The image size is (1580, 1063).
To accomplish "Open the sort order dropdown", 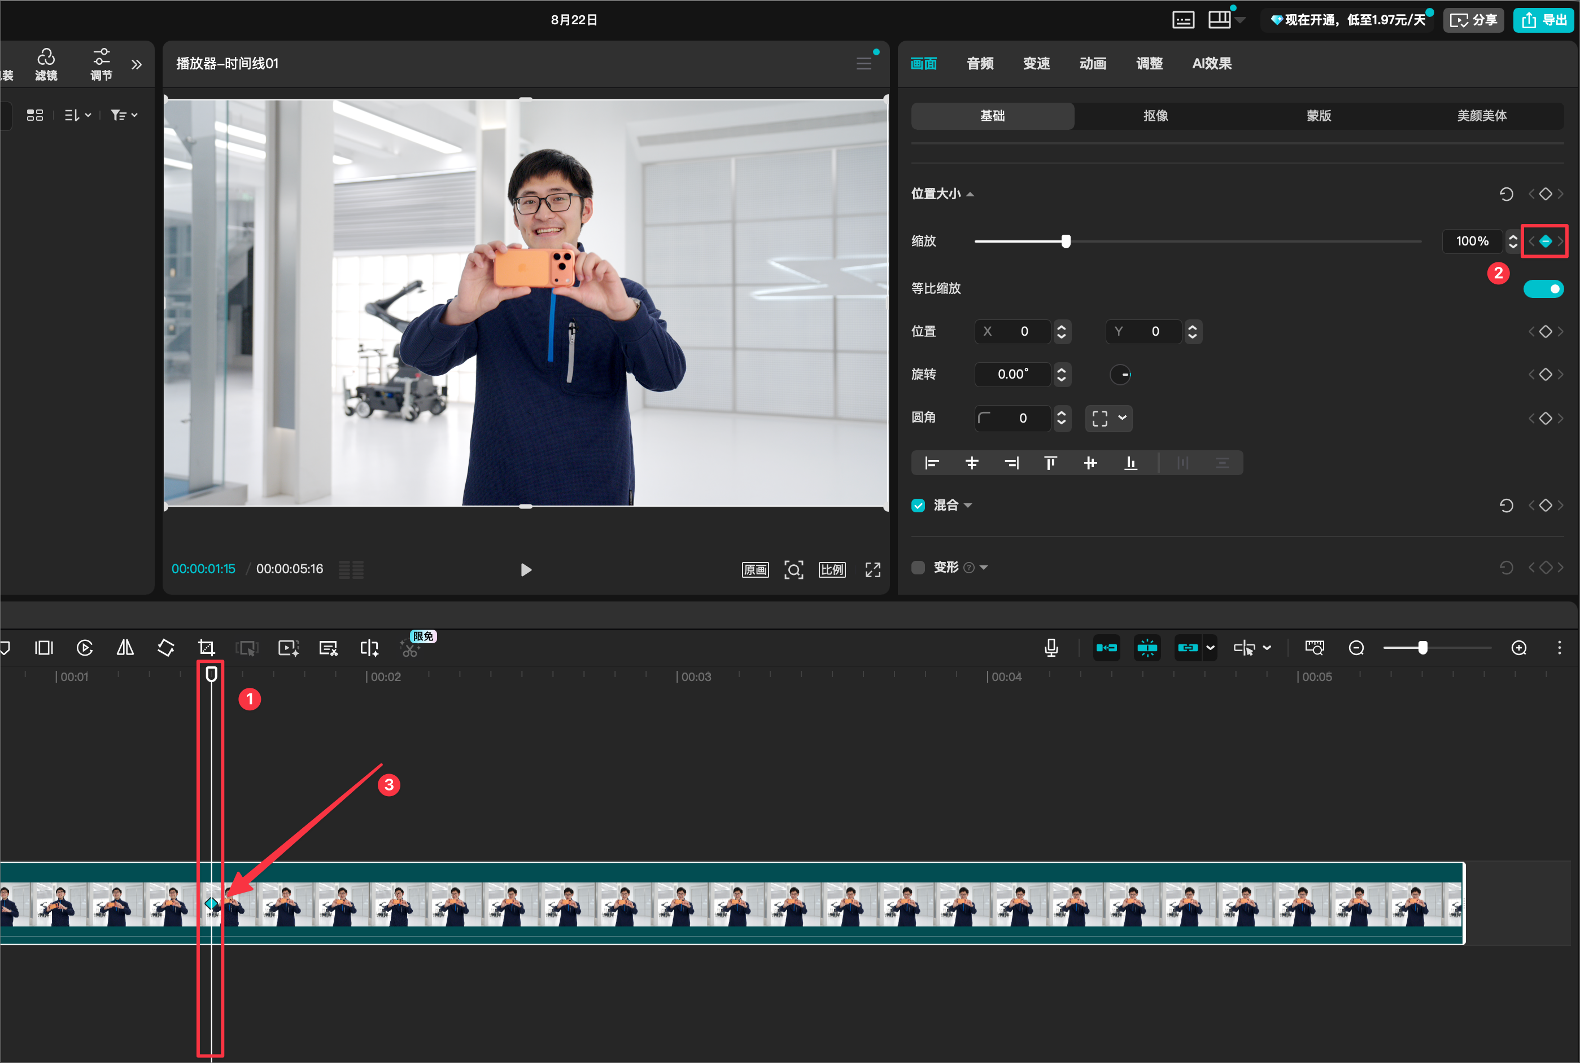I will 77,115.
